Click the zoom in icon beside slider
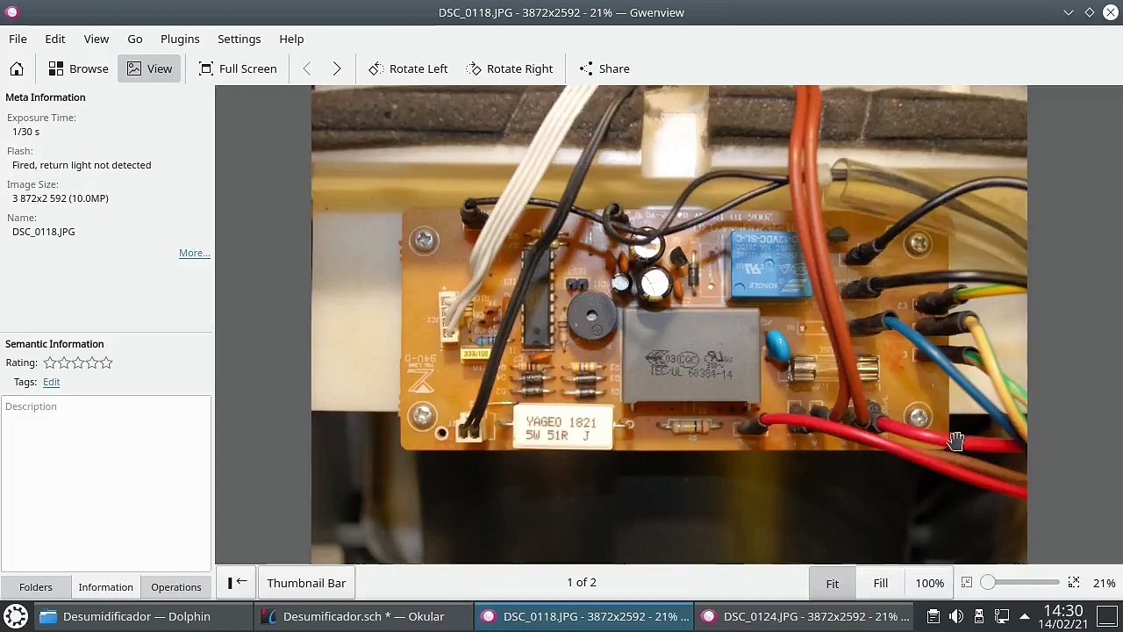 tap(1074, 583)
